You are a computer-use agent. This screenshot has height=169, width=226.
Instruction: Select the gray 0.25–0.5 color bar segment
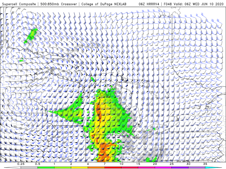pos(29,168)
